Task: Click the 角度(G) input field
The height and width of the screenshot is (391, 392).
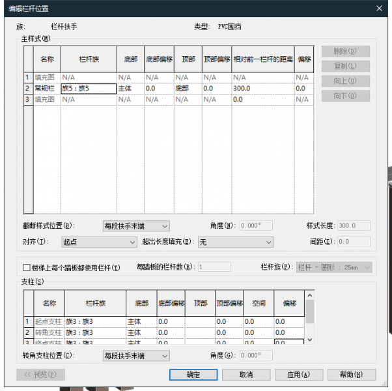Action: (256, 355)
